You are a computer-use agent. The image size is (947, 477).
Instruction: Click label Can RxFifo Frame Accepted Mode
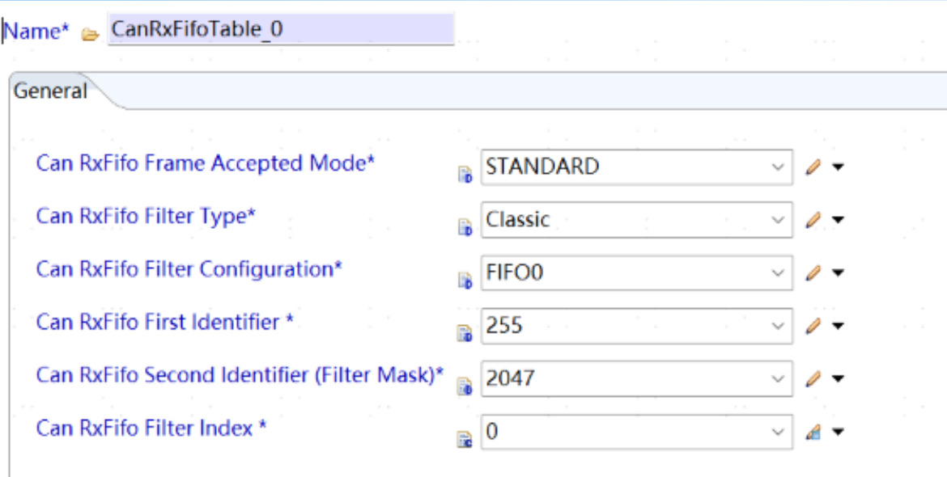206,163
